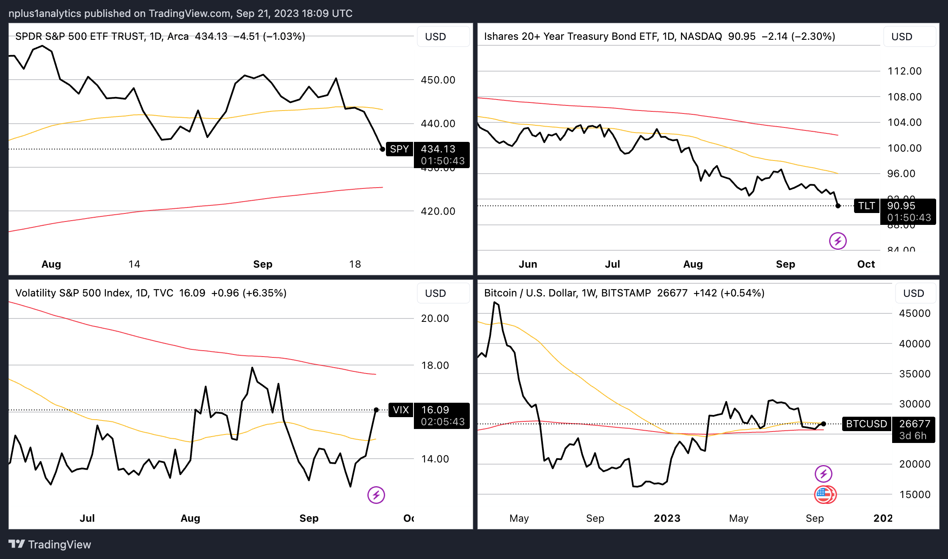This screenshot has width=948, height=559.
Task: Click SPY last price dot marker
Action: coord(383,149)
